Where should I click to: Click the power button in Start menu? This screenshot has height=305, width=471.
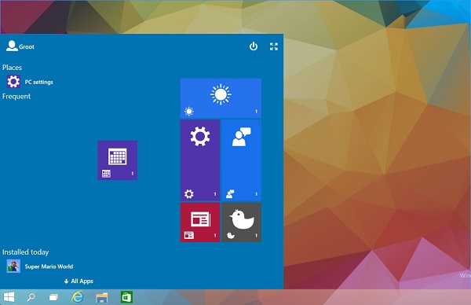254,46
